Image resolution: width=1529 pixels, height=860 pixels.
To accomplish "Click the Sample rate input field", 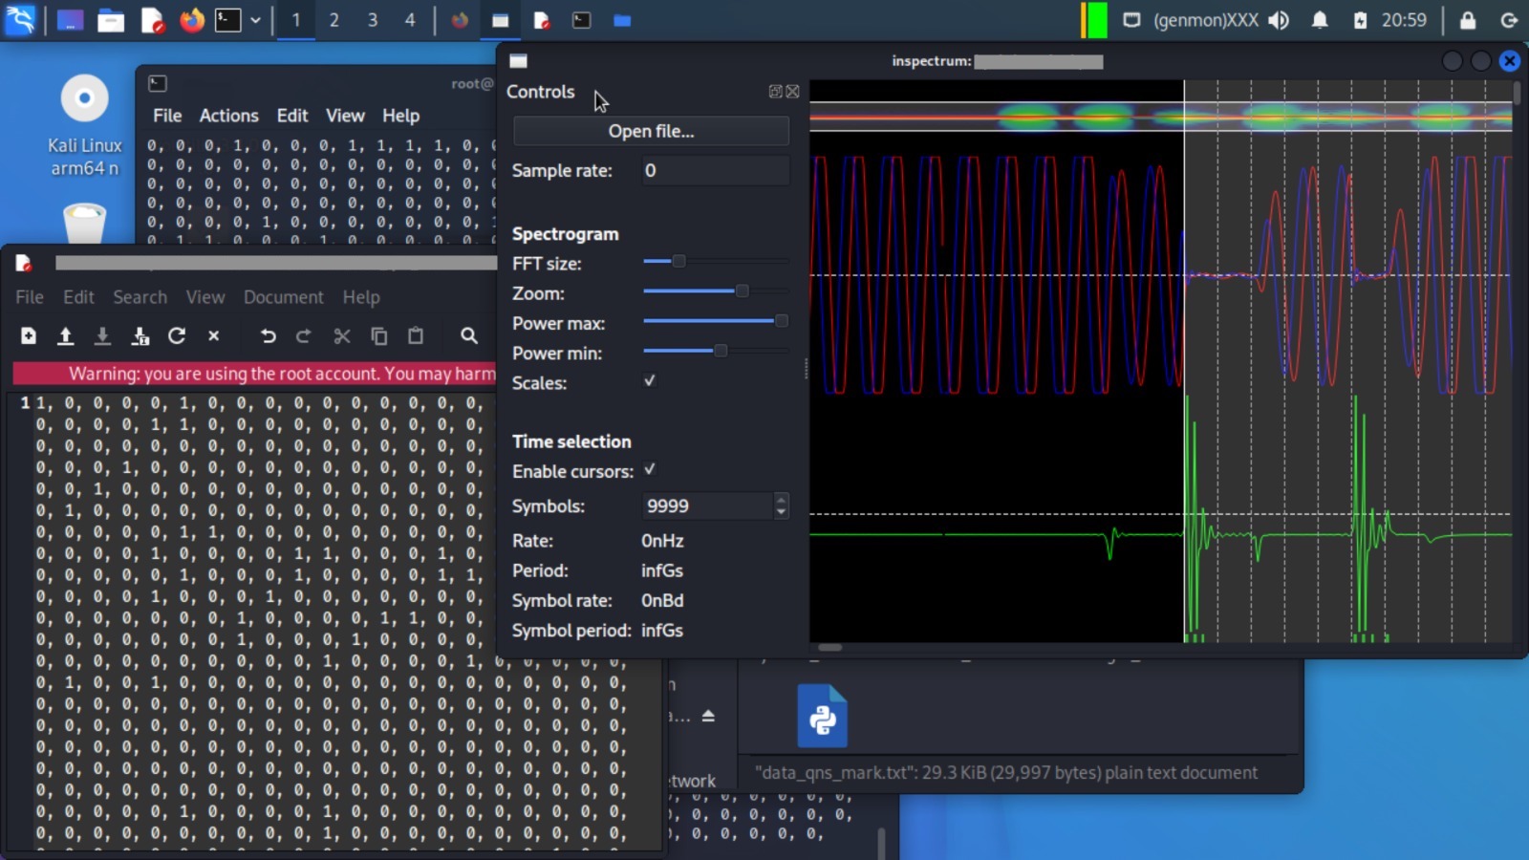I will pyautogui.click(x=715, y=170).
